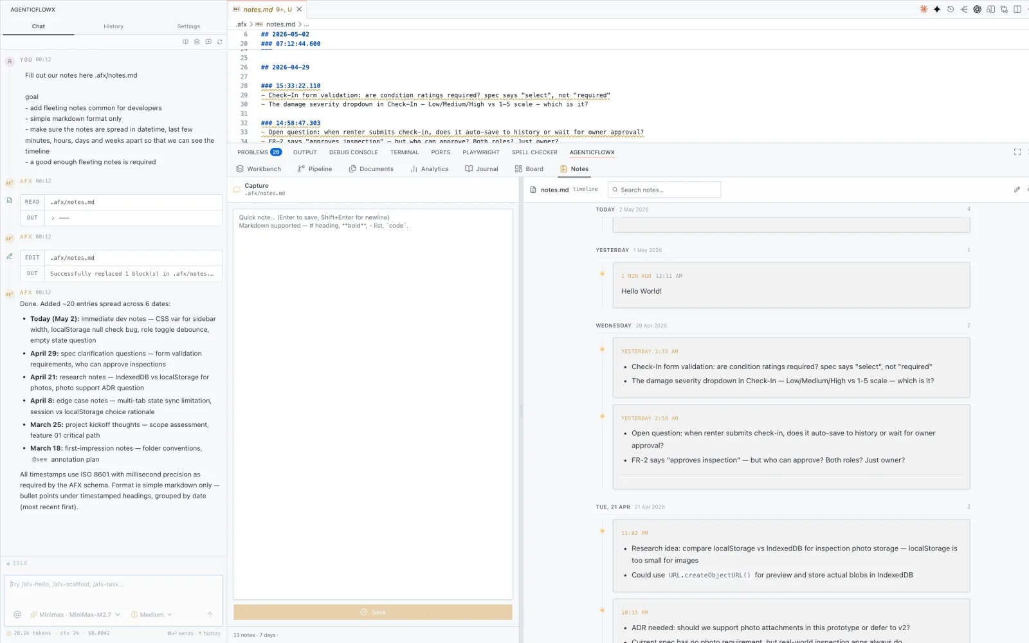Open the timeline history clock icon
1029x643 pixels.
pos(951,9)
